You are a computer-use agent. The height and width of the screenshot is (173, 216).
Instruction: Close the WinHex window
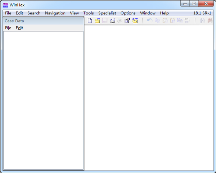pyautogui.click(x=206, y=4)
